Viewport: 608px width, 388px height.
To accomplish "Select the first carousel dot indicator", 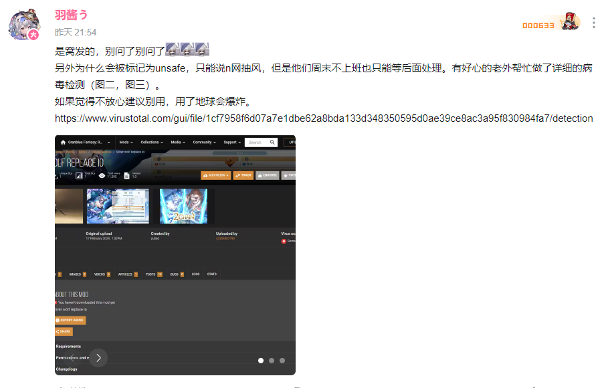I will tap(261, 361).
